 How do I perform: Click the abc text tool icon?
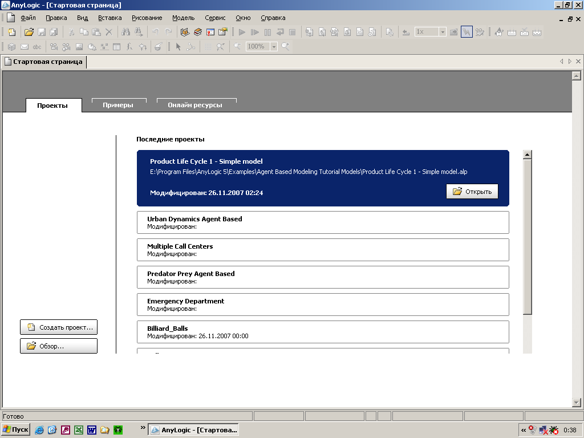tap(37, 47)
